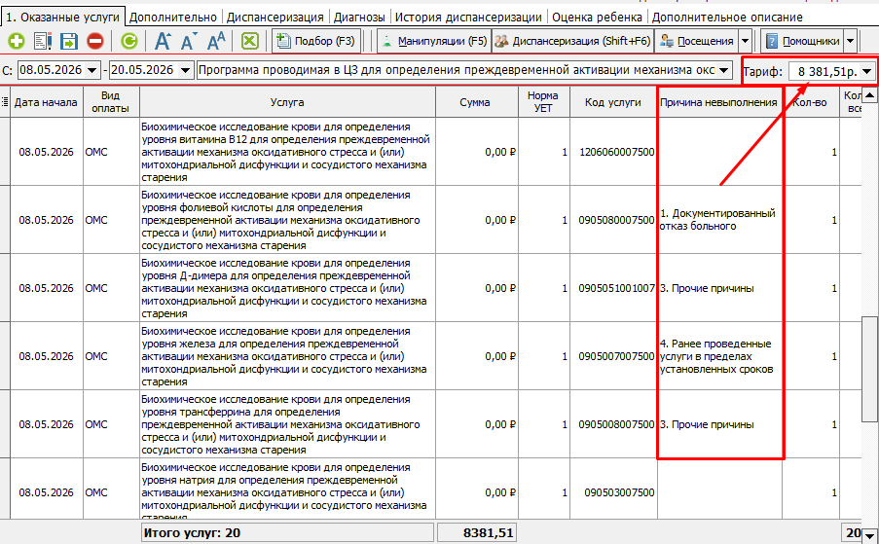The height and width of the screenshot is (544, 879).
Task: Click the Подбор (F3) button
Action: [316, 41]
